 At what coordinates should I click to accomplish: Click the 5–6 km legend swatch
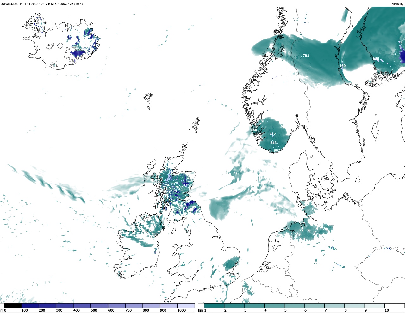point(294,305)
